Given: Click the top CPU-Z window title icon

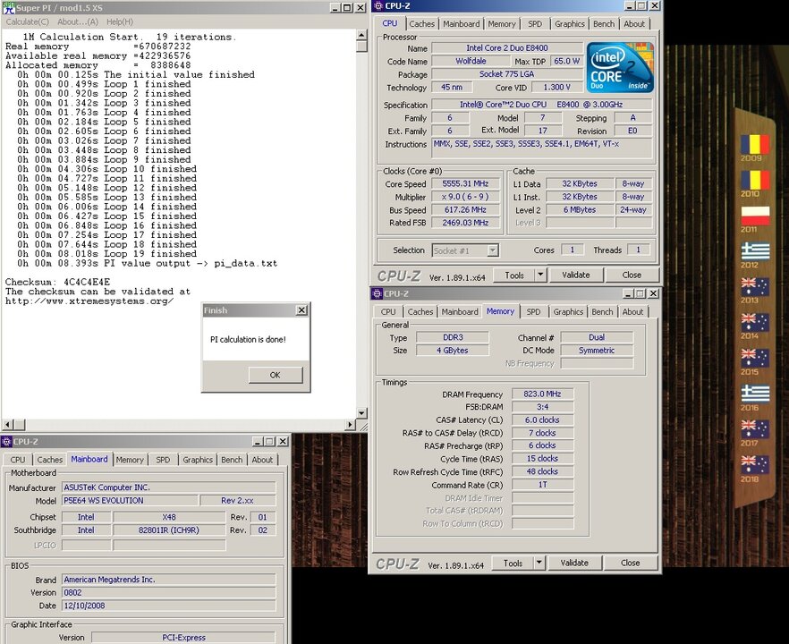Looking at the screenshot, I should [378, 6].
